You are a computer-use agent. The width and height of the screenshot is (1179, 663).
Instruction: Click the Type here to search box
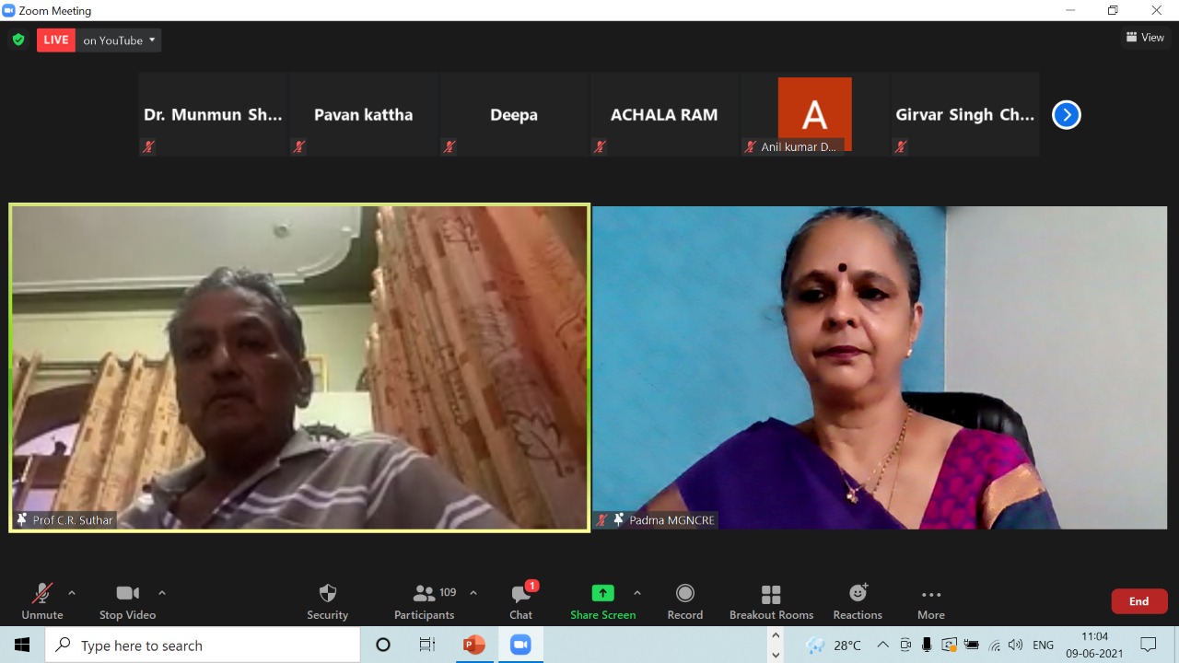click(203, 645)
